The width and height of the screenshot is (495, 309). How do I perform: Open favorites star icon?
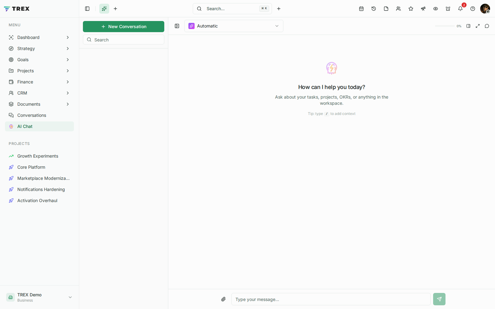(411, 9)
